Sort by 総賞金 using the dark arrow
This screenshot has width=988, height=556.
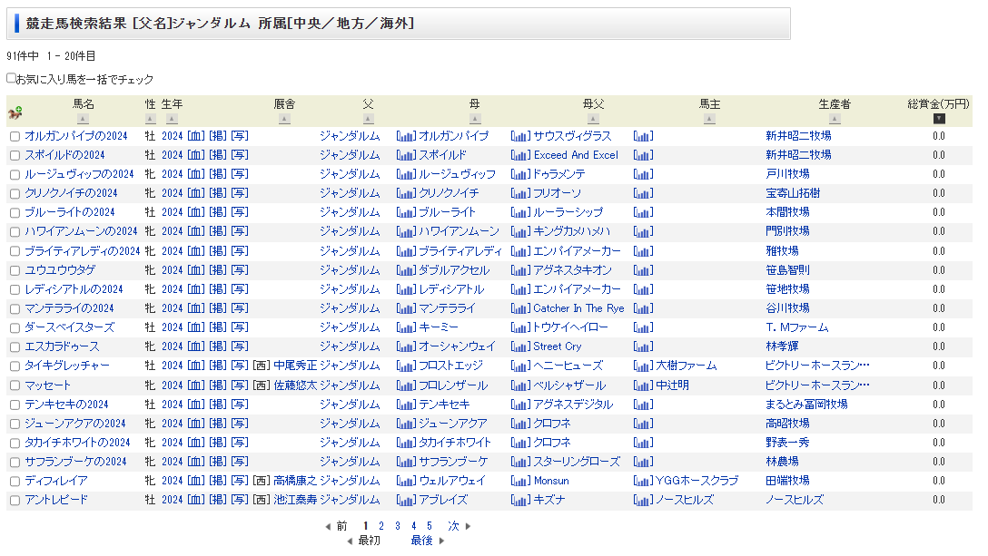pos(939,119)
